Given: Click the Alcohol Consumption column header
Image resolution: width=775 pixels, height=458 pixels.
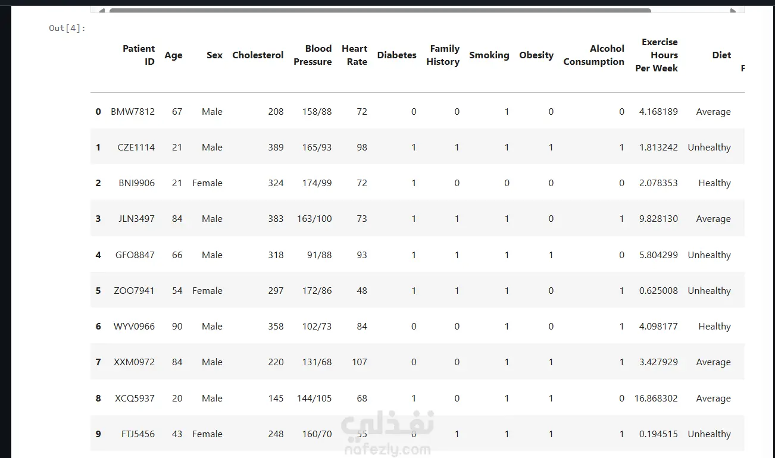Looking at the screenshot, I should (593, 55).
